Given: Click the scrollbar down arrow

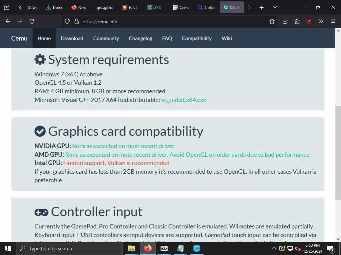Looking at the screenshot, I should point(338,239).
